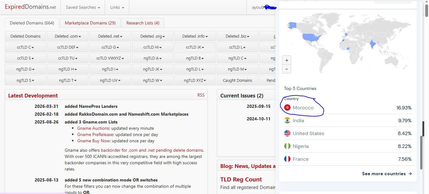Expand the Deleted .org dropdown

click(x=153, y=36)
